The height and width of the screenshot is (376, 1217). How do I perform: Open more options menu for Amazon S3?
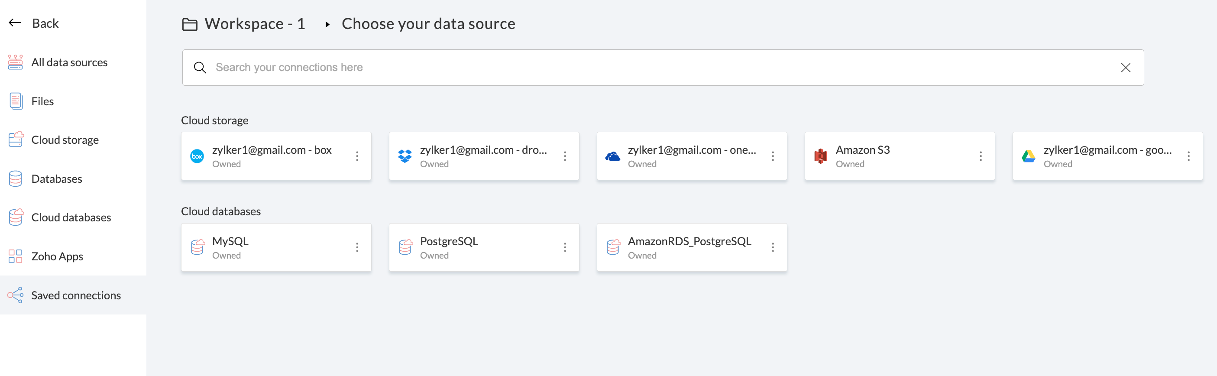[981, 156]
